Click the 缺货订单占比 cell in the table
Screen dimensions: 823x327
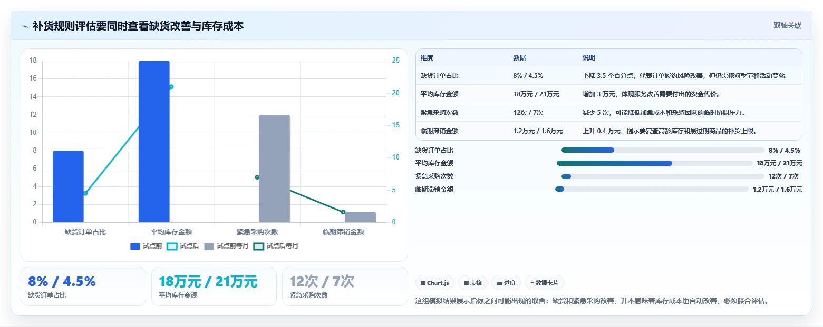tap(439, 76)
